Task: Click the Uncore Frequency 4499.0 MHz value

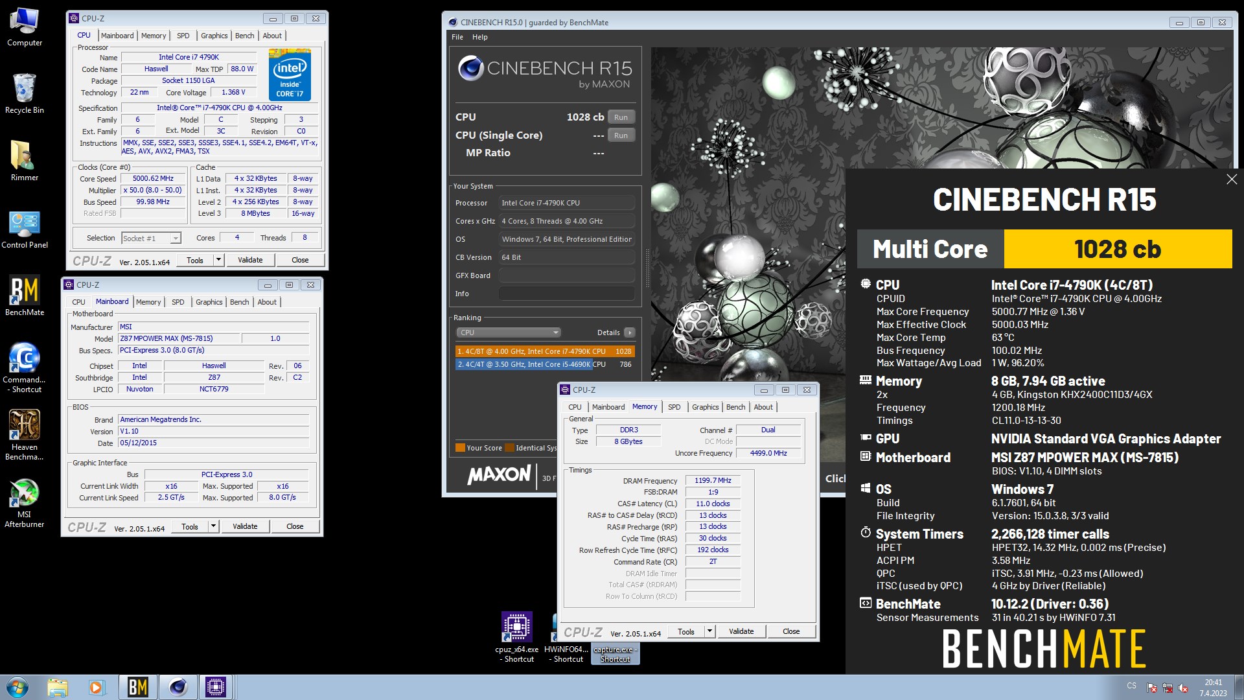Action: (768, 454)
